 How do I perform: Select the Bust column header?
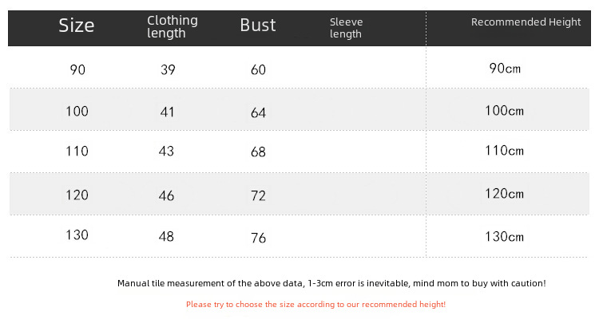[x=257, y=25]
